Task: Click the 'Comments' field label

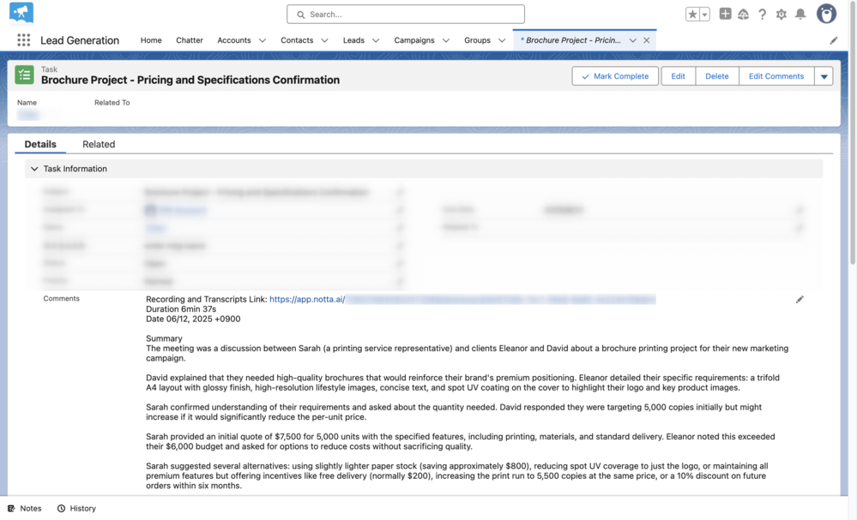Action: (61, 298)
